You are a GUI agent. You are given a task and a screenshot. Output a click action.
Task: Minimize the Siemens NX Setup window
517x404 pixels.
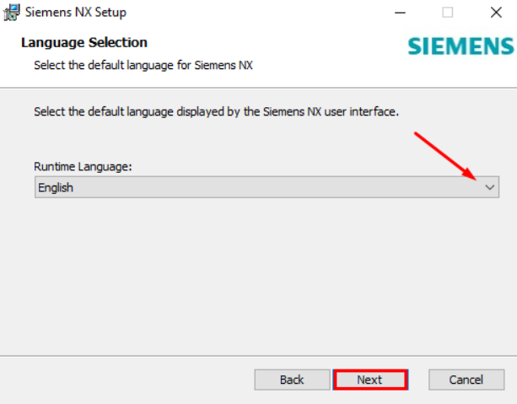(400, 13)
